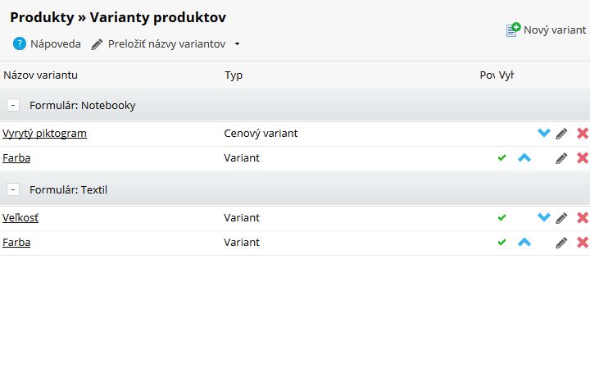Delete the Vyrytý piktogram variant
590x369 pixels.
[x=583, y=134]
